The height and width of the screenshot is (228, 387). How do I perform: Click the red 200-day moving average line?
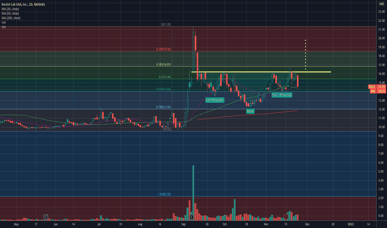click(247, 115)
